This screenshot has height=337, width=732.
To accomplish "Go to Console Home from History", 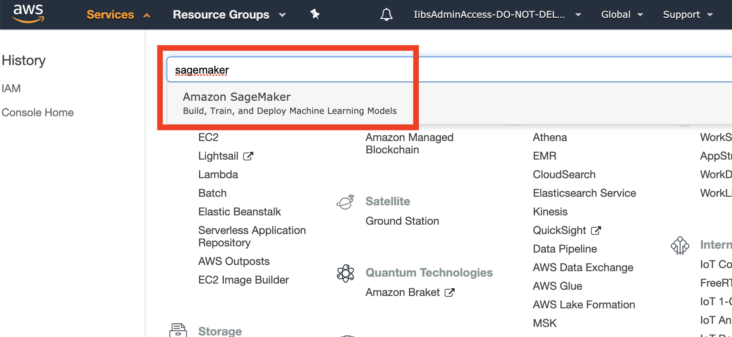I will tap(38, 113).
